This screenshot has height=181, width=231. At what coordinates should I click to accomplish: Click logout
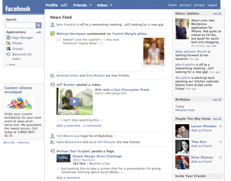coord(212,5)
